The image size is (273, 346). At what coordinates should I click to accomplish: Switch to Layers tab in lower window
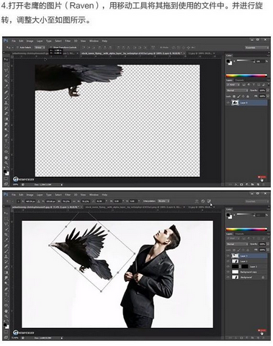pos(229,234)
